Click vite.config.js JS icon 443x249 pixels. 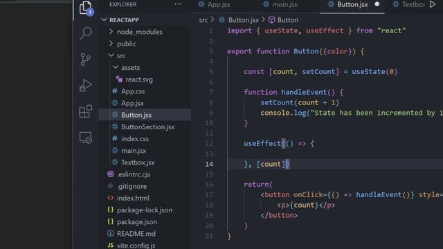pos(111,246)
